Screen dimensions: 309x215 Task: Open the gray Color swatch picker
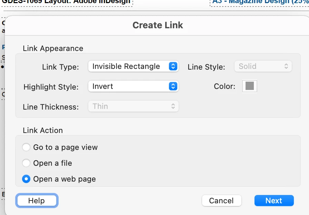coord(250,86)
